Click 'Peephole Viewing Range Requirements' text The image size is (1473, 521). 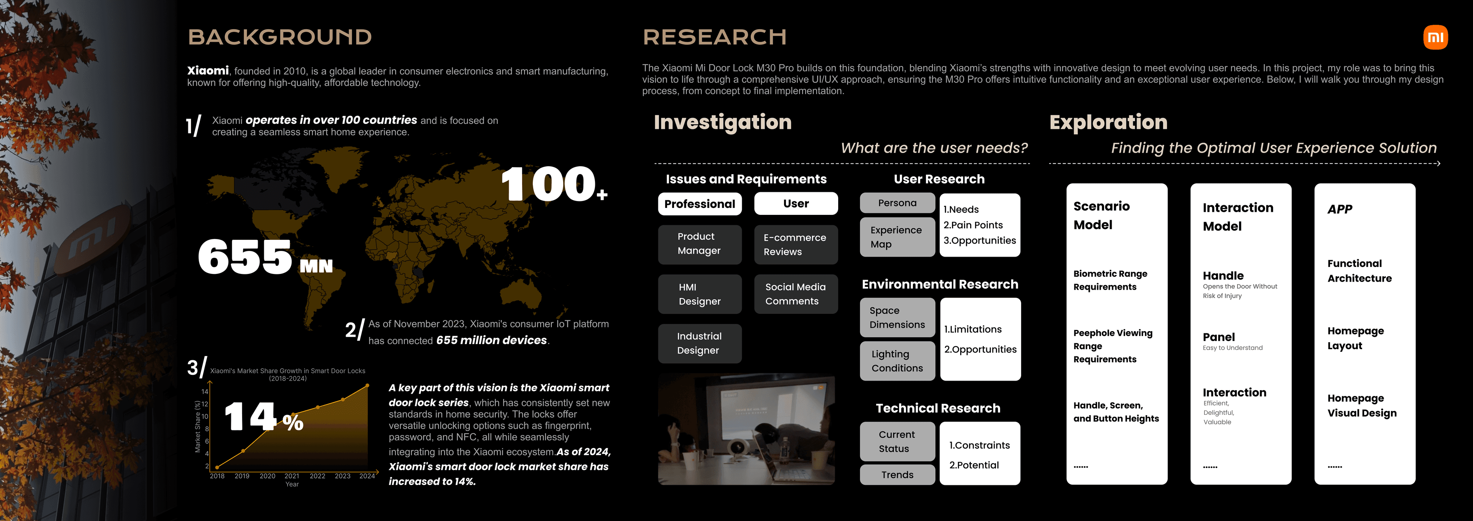[x=1113, y=346]
